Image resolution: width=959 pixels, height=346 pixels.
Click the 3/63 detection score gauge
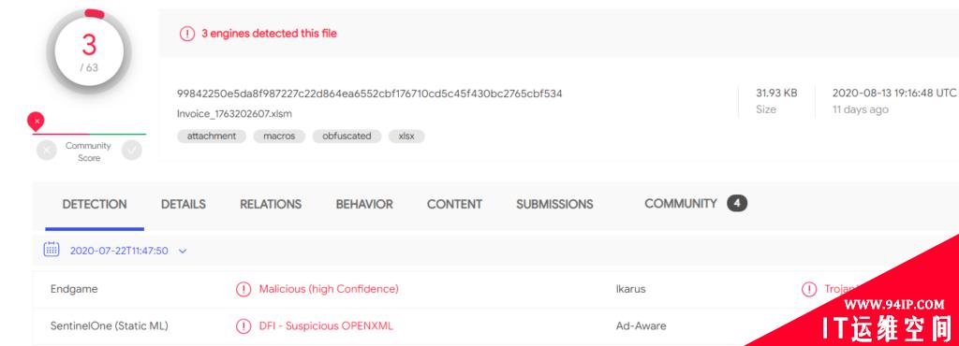pyautogui.click(x=89, y=51)
